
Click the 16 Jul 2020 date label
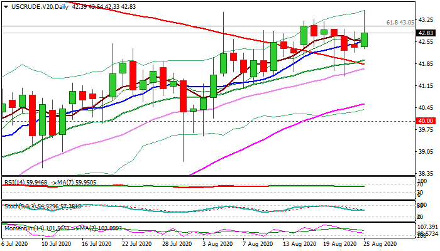pos(97,244)
